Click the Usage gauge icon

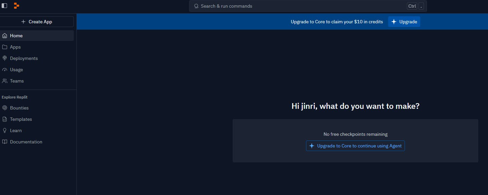click(x=4, y=70)
